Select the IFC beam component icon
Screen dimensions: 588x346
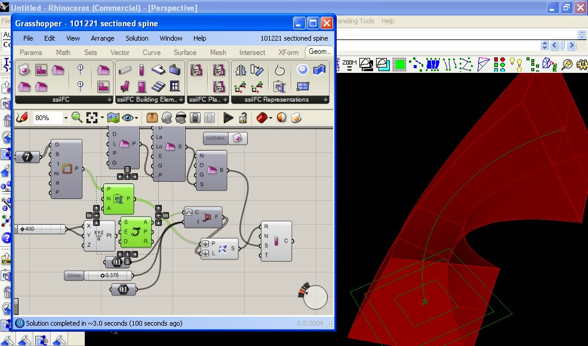(125, 70)
